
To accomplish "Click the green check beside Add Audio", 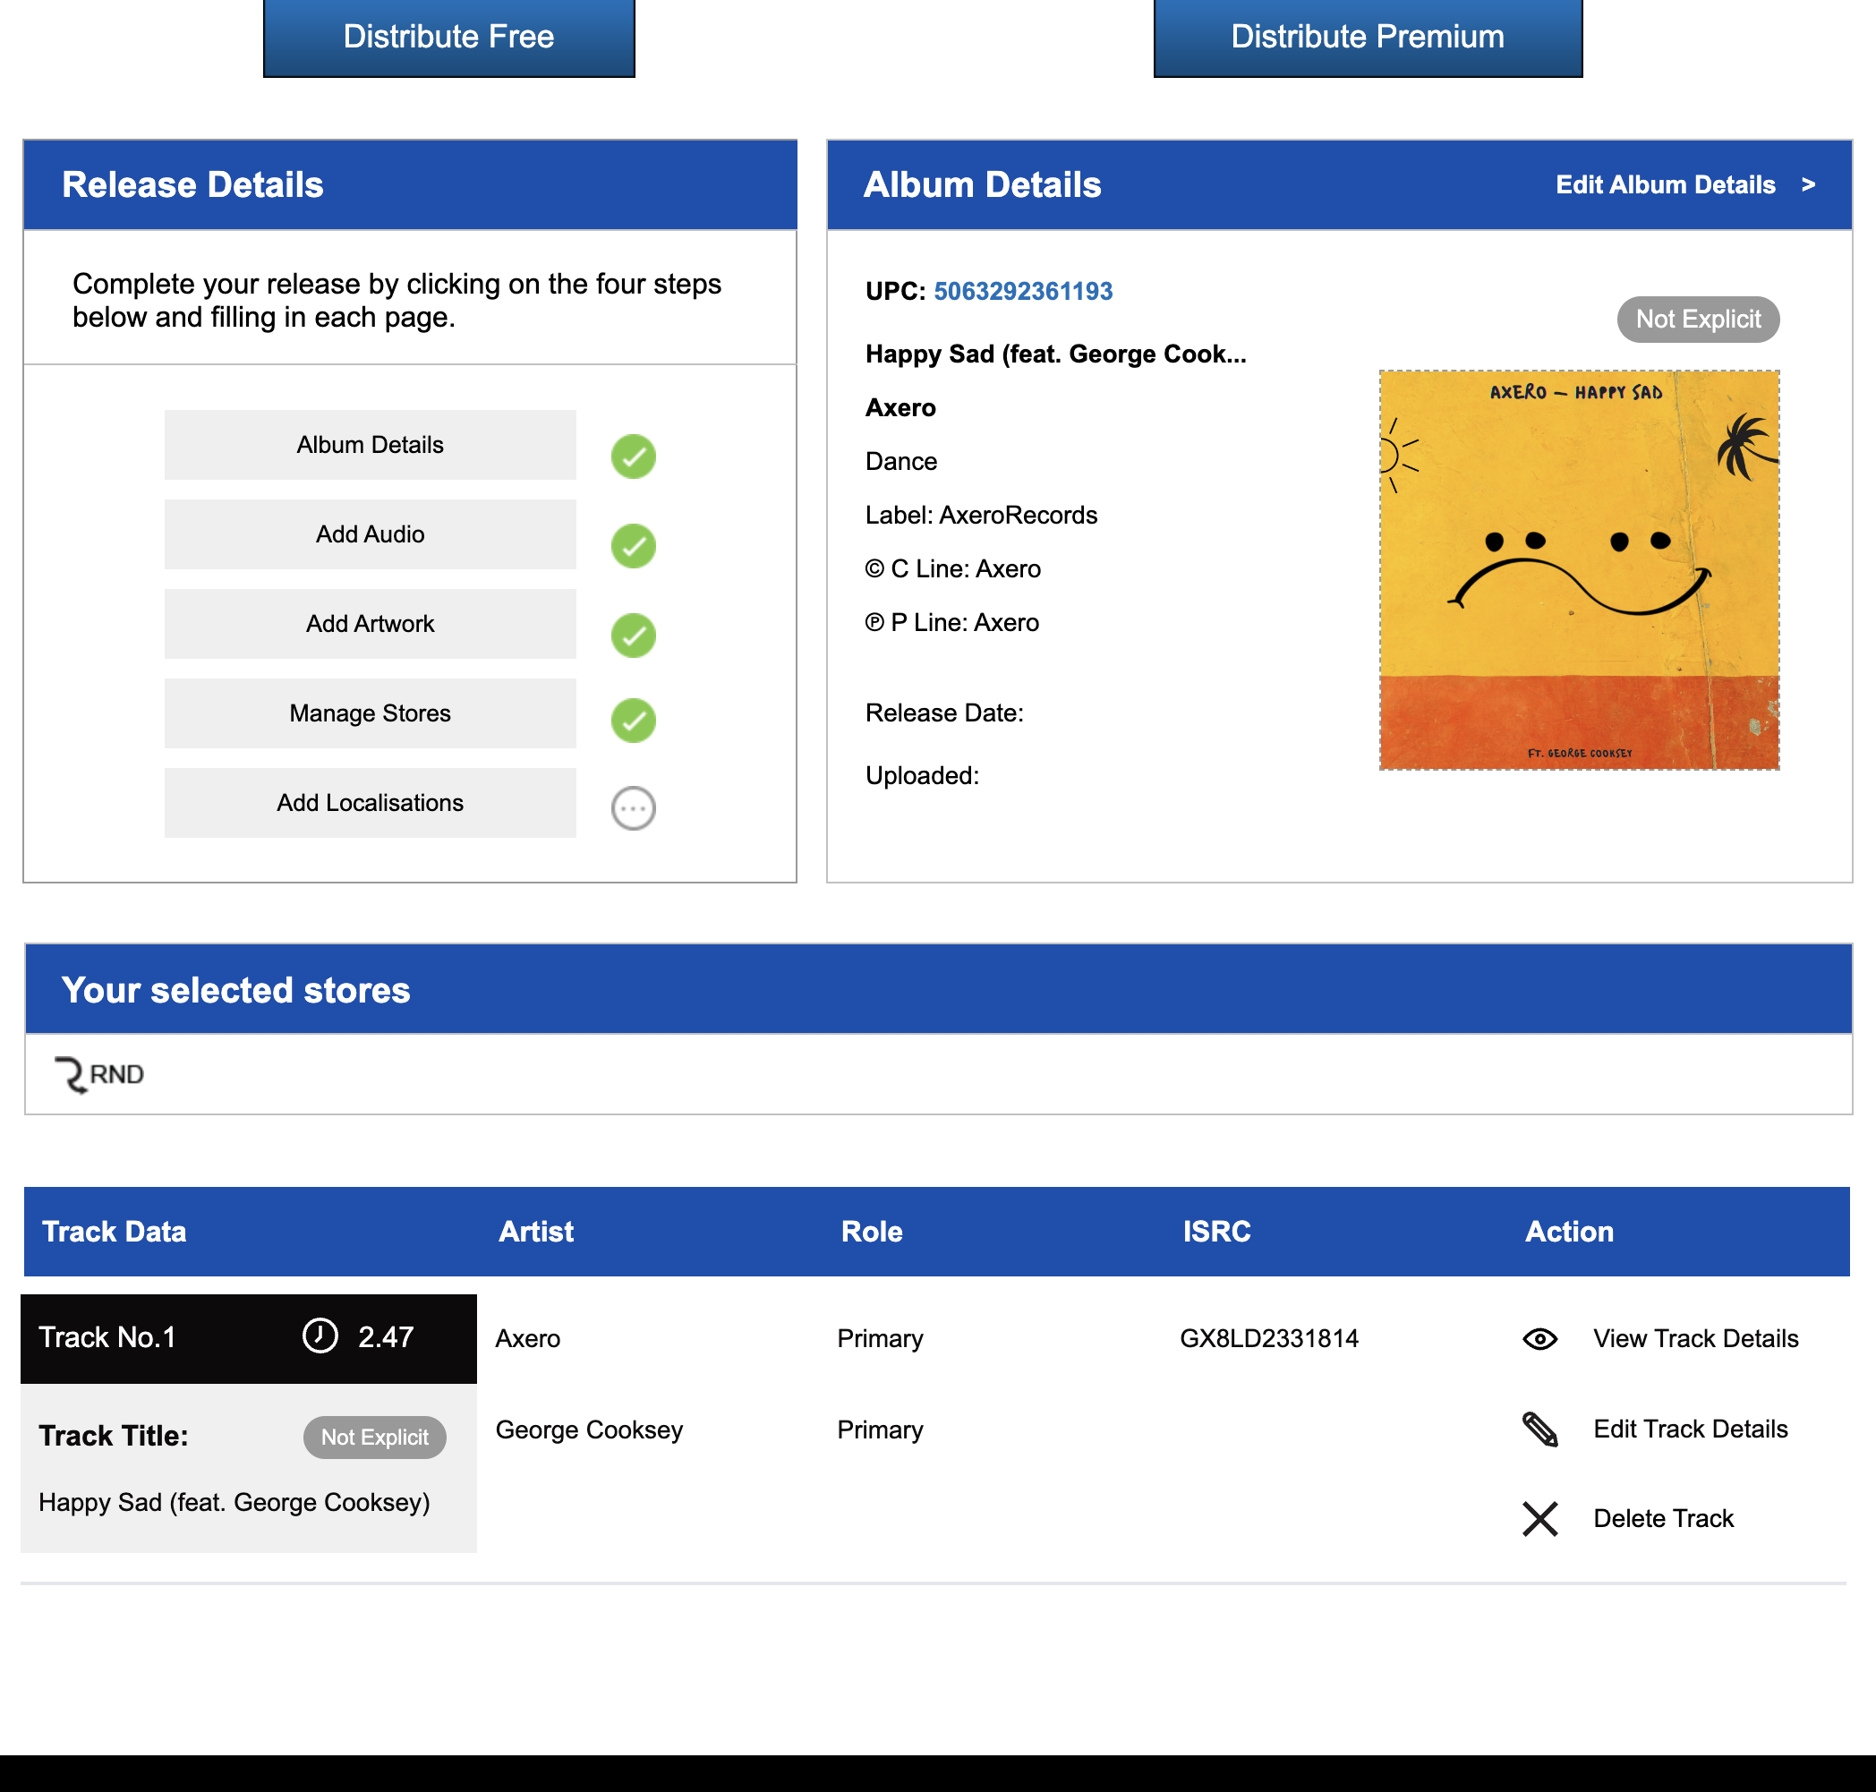I will pyautogui.click(x=632, y=546).
